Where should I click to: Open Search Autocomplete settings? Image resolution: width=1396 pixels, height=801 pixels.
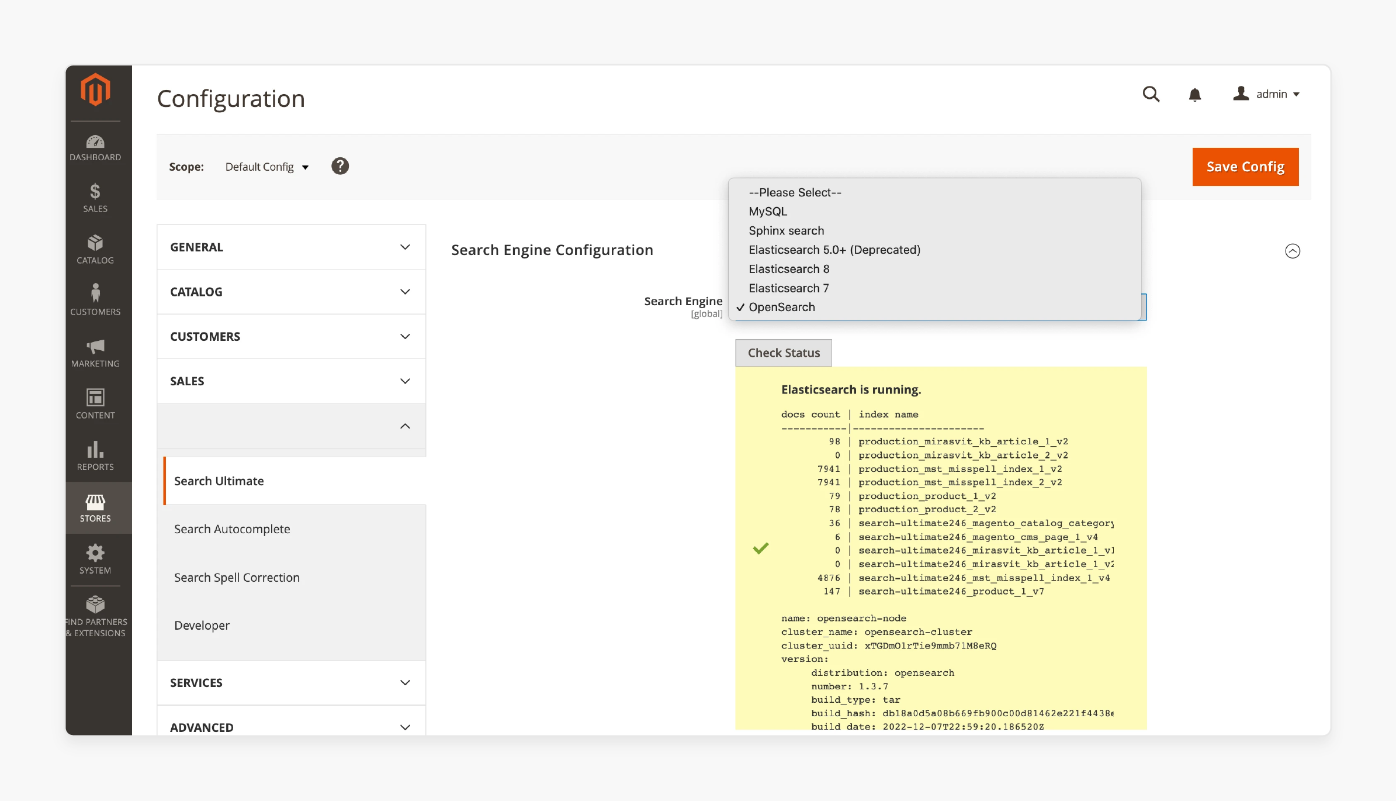pyautogui.click(x=232, y=529)
